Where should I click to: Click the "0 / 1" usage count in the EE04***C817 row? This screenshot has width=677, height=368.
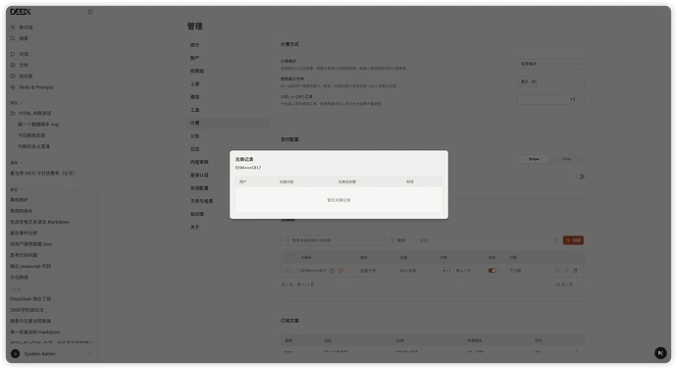pyautogui.click(x=446, y=271)
